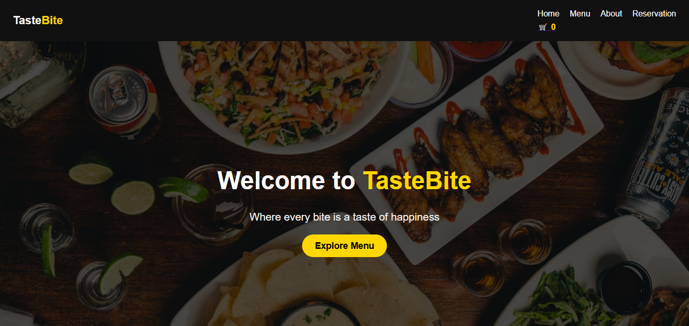
Task: Open the shopping cart icon
Action: (x=543, y=27)
